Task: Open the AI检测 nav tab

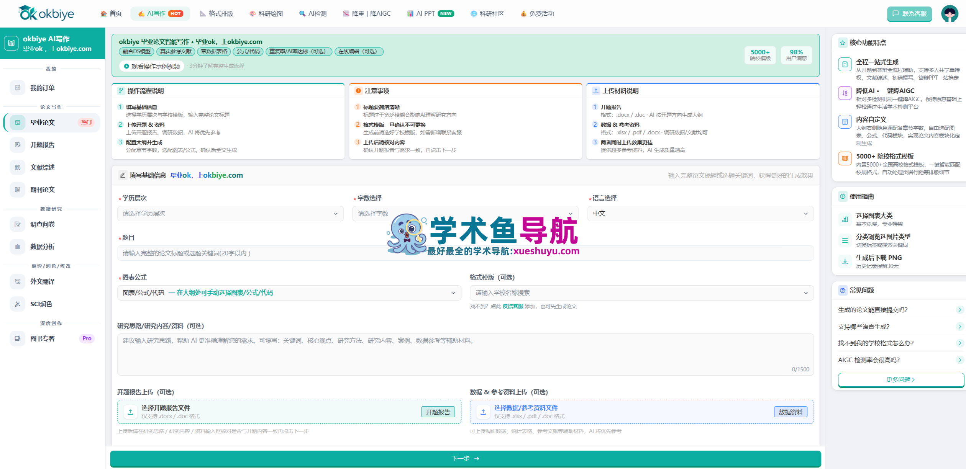Action: (x=313, y=14)
